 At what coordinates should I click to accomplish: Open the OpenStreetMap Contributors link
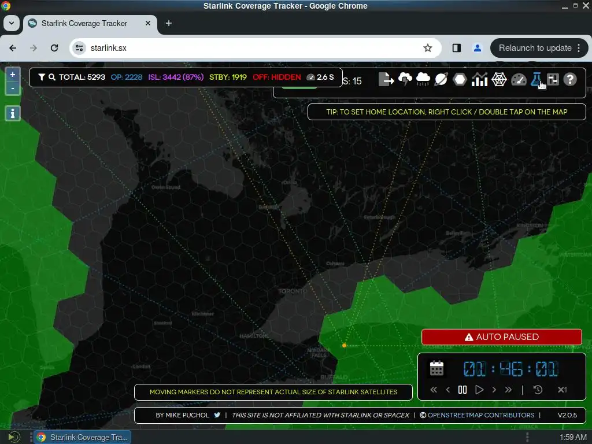point(480,415)
